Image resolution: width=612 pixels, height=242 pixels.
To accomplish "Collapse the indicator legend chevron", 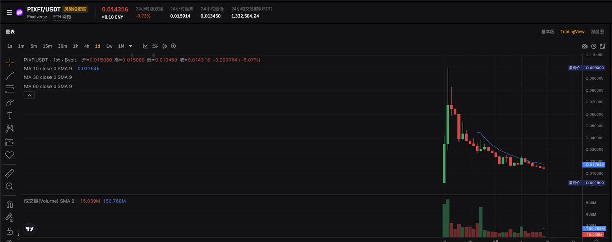I will click(x=29, y=95).
